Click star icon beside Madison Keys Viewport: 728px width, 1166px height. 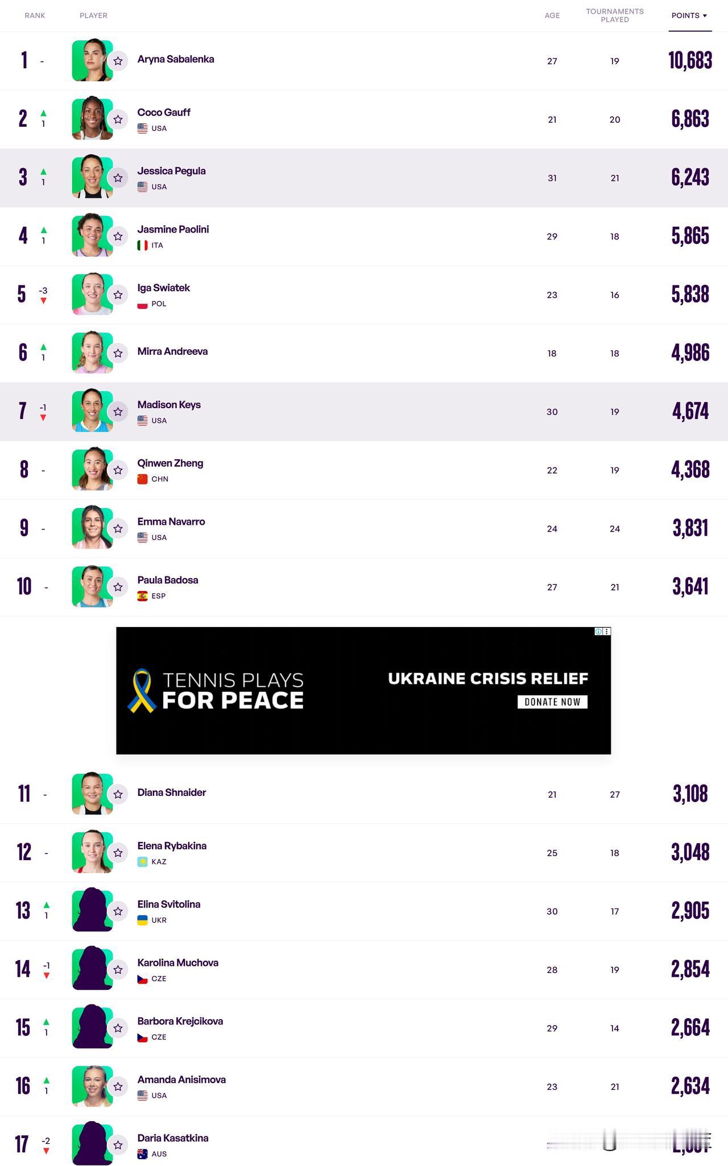tap(118, 412)
